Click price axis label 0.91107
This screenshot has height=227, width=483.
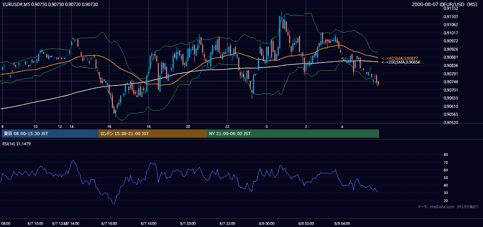tap(450, 17)
